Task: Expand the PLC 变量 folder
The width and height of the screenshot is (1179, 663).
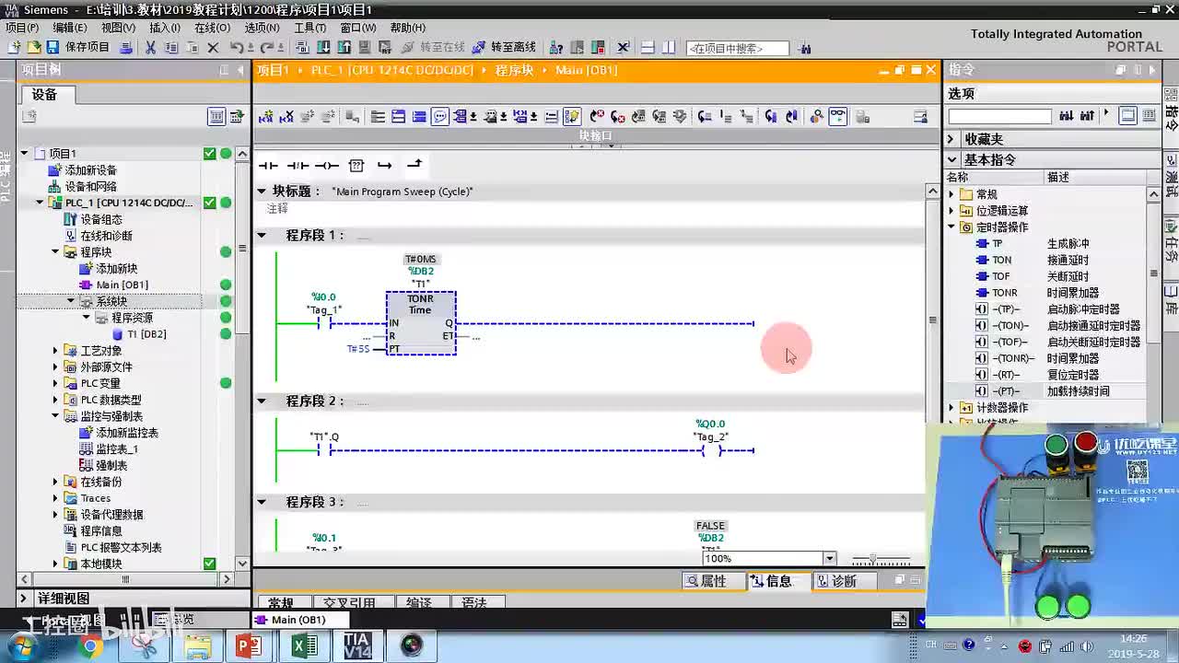Action: pos(55,384)
